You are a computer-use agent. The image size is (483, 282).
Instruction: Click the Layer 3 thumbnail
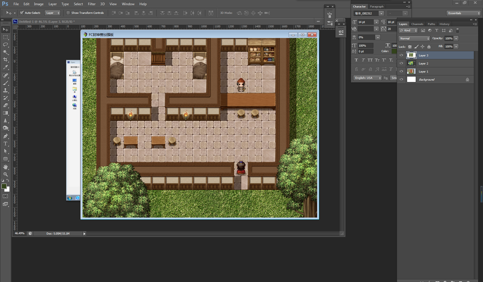pos(411,55)
